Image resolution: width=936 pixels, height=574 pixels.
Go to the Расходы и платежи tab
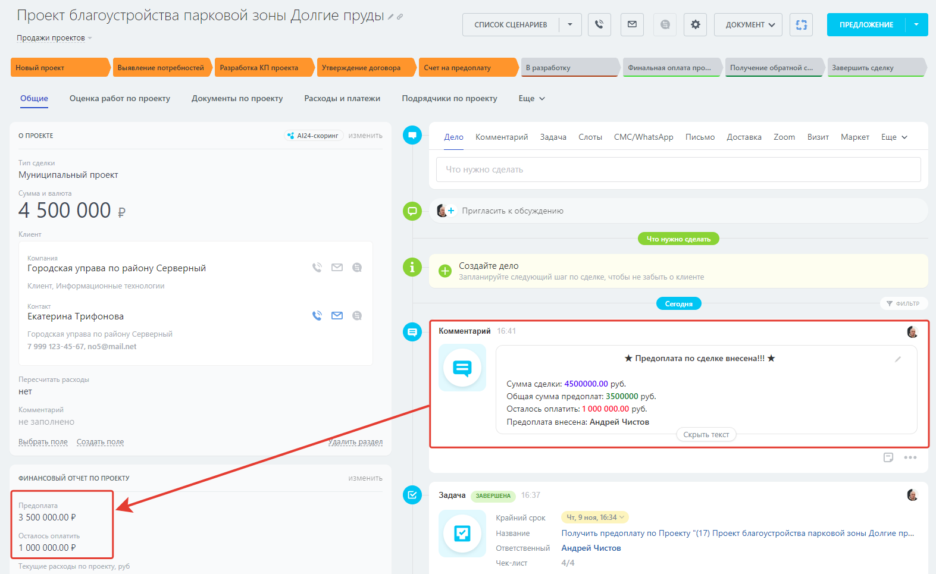click(x=342, y=99)
